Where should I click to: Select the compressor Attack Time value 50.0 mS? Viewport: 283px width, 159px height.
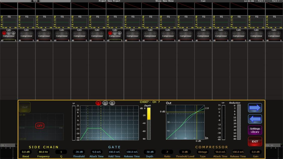coord(220,152)
